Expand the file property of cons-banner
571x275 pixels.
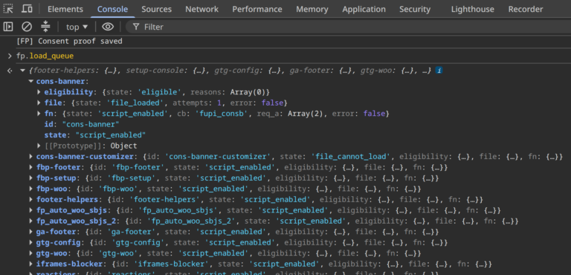[x=39, y=103]
